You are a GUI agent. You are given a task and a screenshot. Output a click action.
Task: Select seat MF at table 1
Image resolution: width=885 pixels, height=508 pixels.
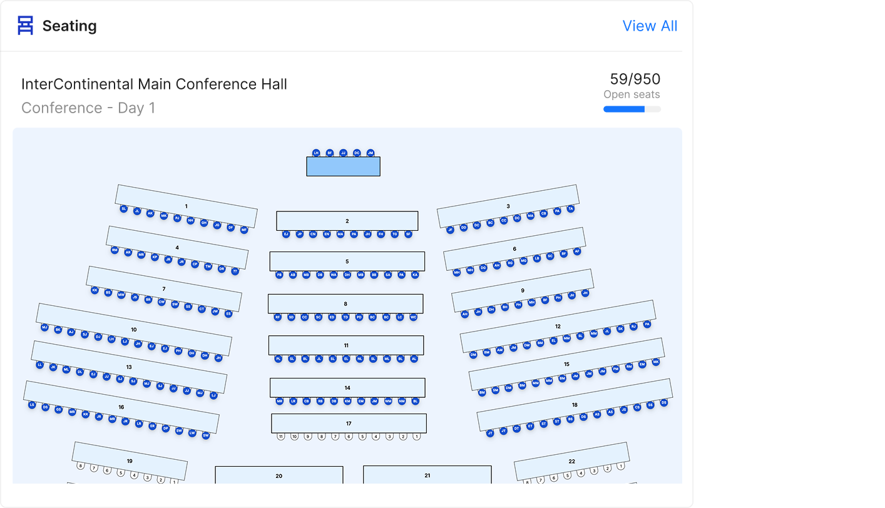click(x=244, y=230)
